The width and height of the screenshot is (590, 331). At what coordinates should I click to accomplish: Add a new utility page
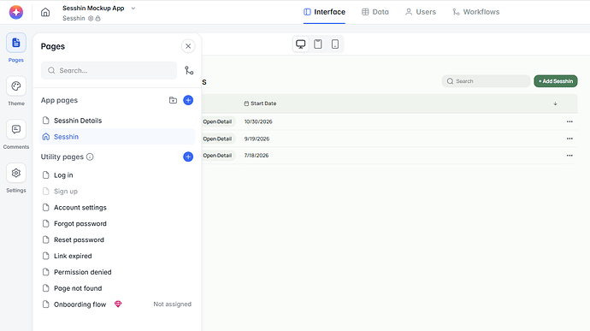[x=188, y=157]
